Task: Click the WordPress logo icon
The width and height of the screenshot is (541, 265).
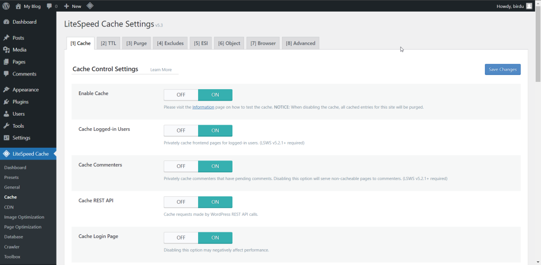Action: tap(6, 6)
